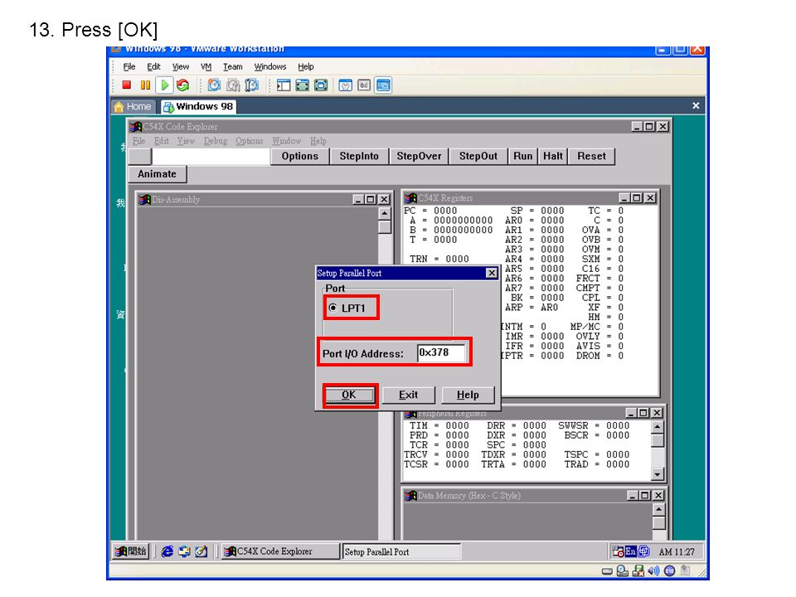Click the Revert to snapshot icon
Viewport: 796px width, 597px height.
(233, 85)
